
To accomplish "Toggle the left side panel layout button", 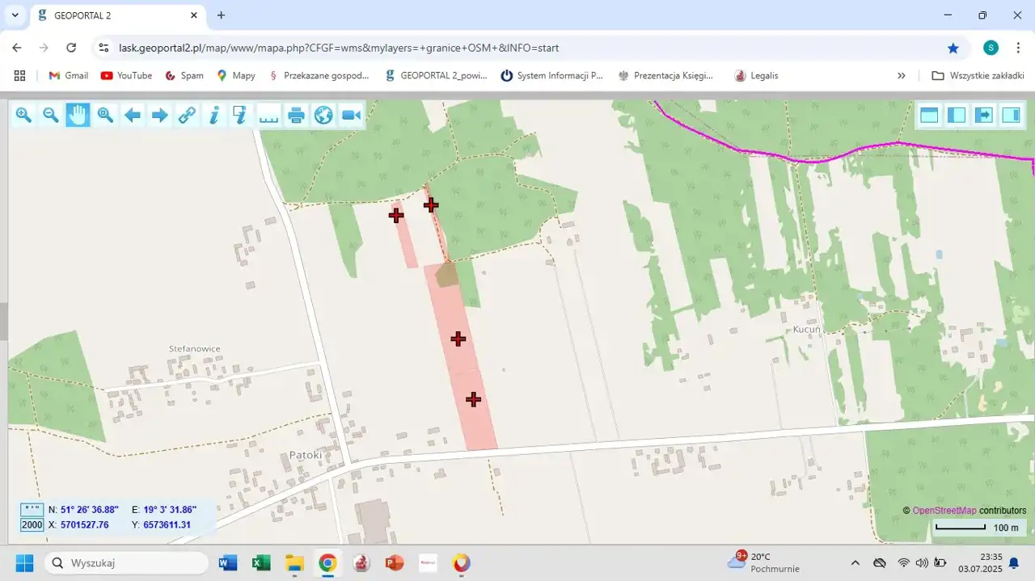I will 957,115.
